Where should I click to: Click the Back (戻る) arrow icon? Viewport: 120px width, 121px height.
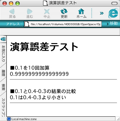click(12, 11)
